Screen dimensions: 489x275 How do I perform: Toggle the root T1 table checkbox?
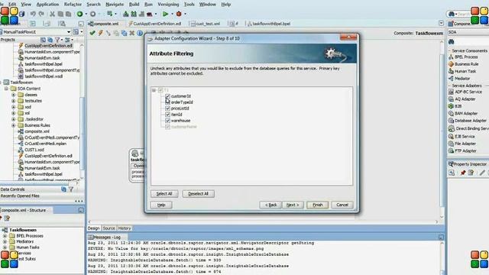tap(160, 90)
